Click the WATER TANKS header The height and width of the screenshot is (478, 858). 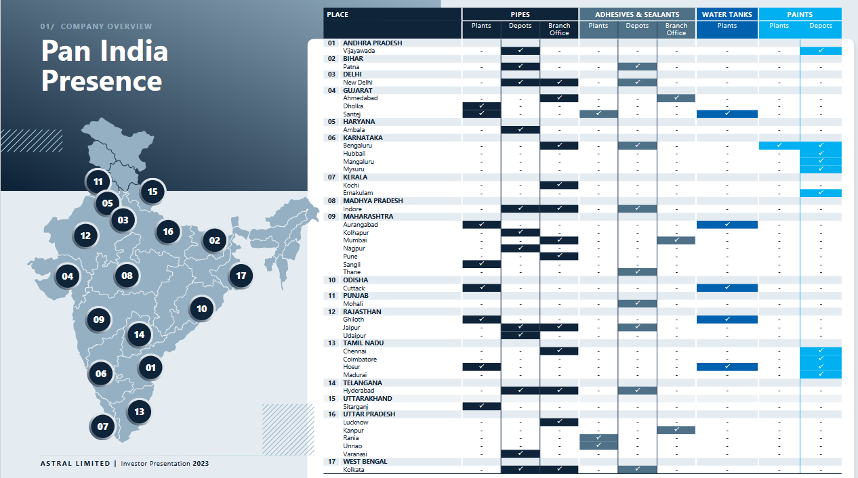pos(727,14)
